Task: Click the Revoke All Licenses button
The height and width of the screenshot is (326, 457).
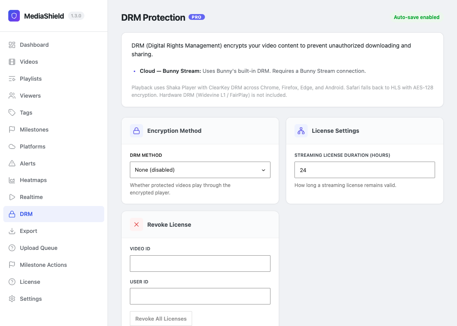Action: [161, 319]
